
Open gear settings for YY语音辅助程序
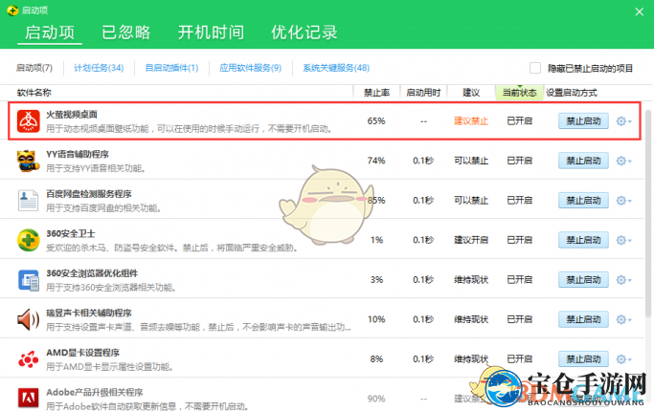click(x=624, y=161)
